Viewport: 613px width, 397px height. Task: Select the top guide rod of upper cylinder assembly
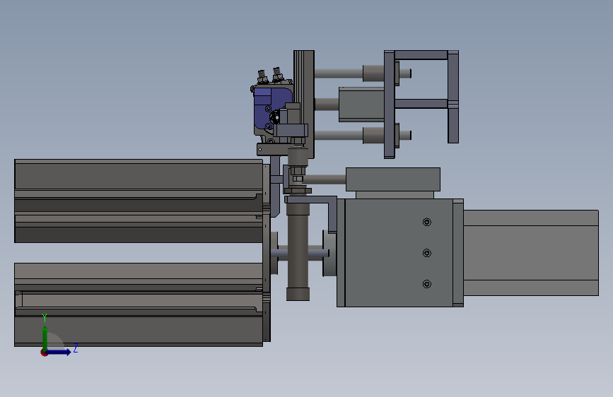339,73
